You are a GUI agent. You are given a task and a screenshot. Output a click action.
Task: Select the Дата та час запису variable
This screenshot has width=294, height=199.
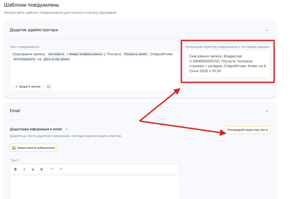coord(57,59)
